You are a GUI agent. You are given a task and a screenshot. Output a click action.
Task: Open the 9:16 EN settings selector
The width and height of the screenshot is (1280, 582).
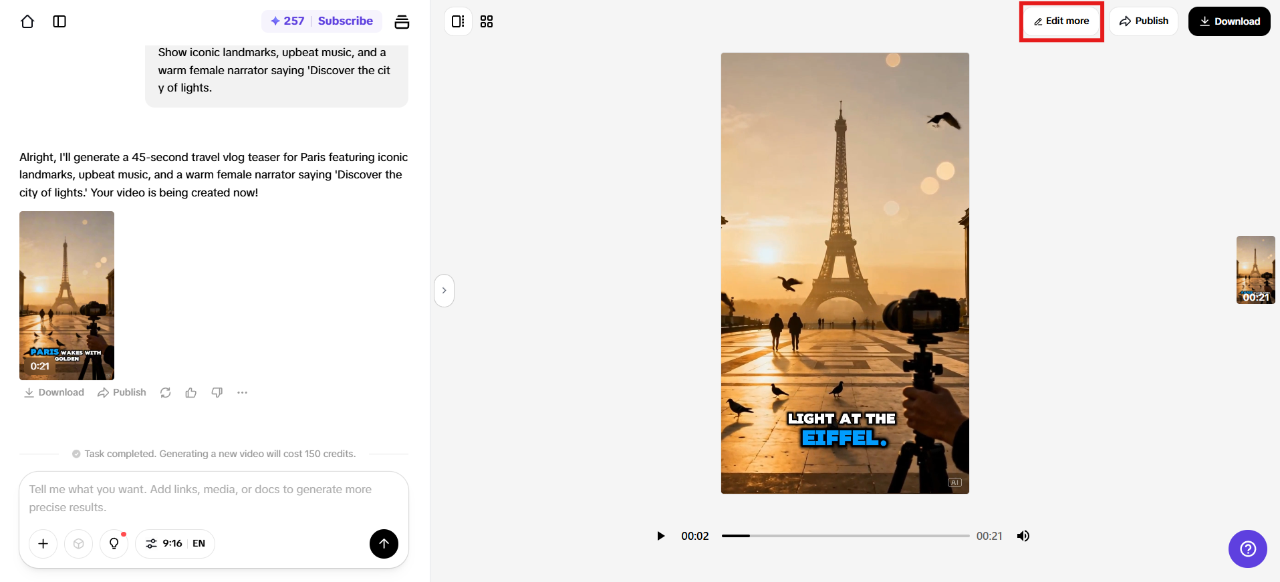(x=175, y=544)
